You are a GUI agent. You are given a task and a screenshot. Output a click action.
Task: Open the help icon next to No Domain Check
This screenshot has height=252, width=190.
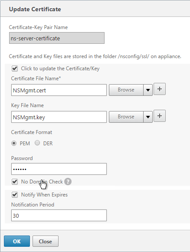click(x=68, y=182)
